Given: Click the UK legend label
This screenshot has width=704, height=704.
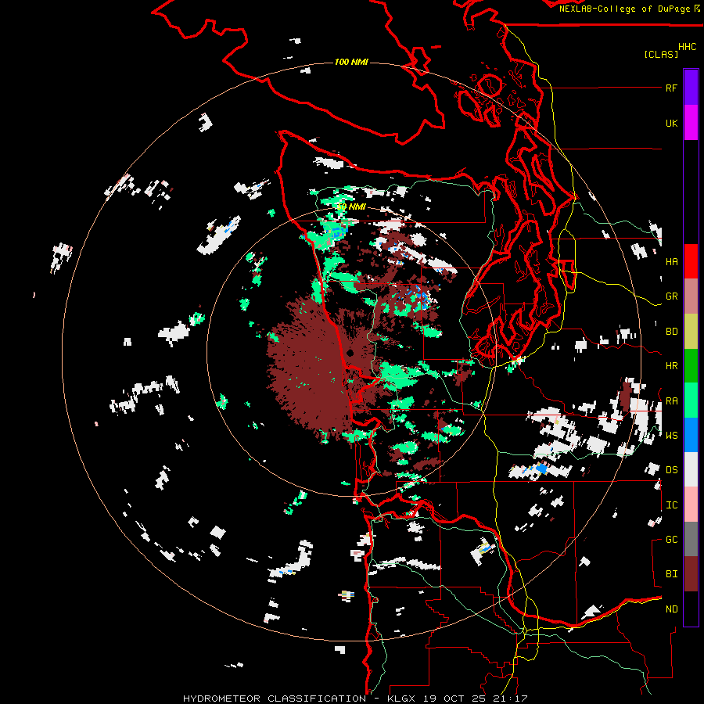Looking at the screenshot, I should 671,124.
